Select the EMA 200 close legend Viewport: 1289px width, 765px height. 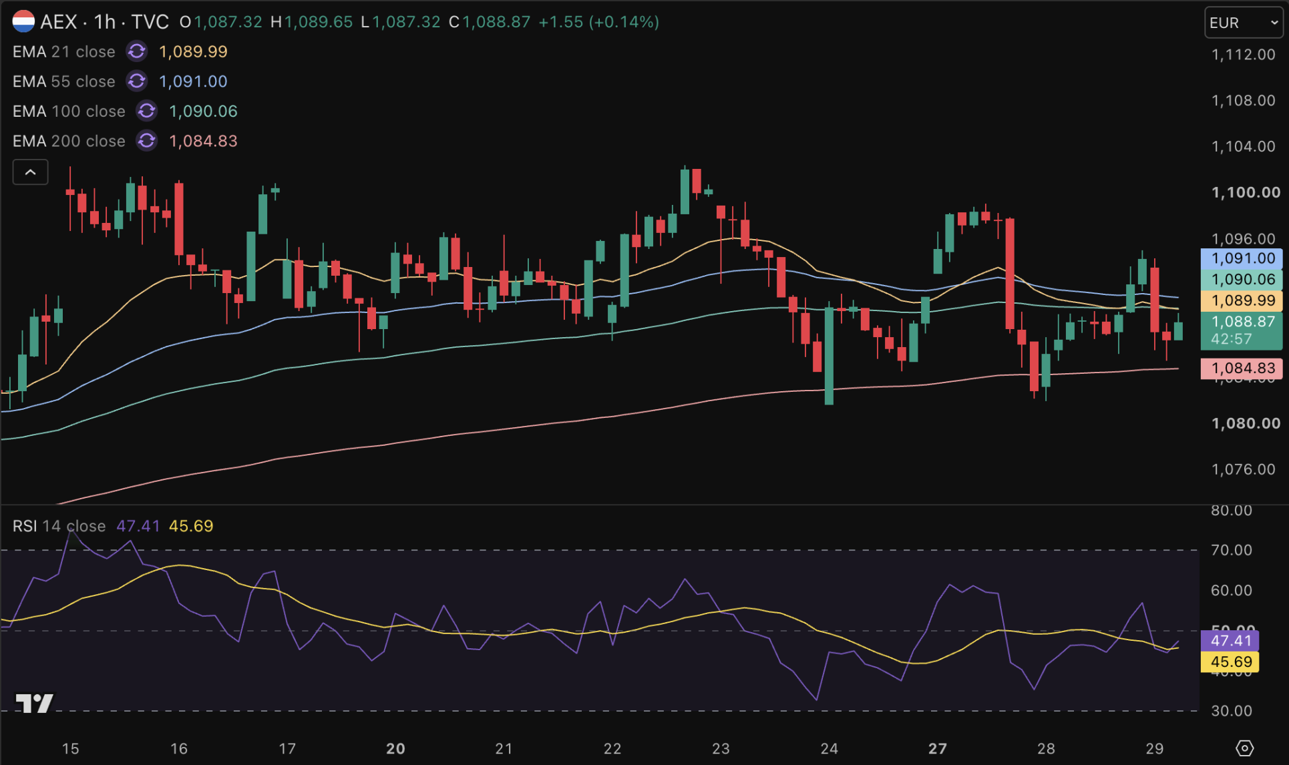(x=69, y=141)
